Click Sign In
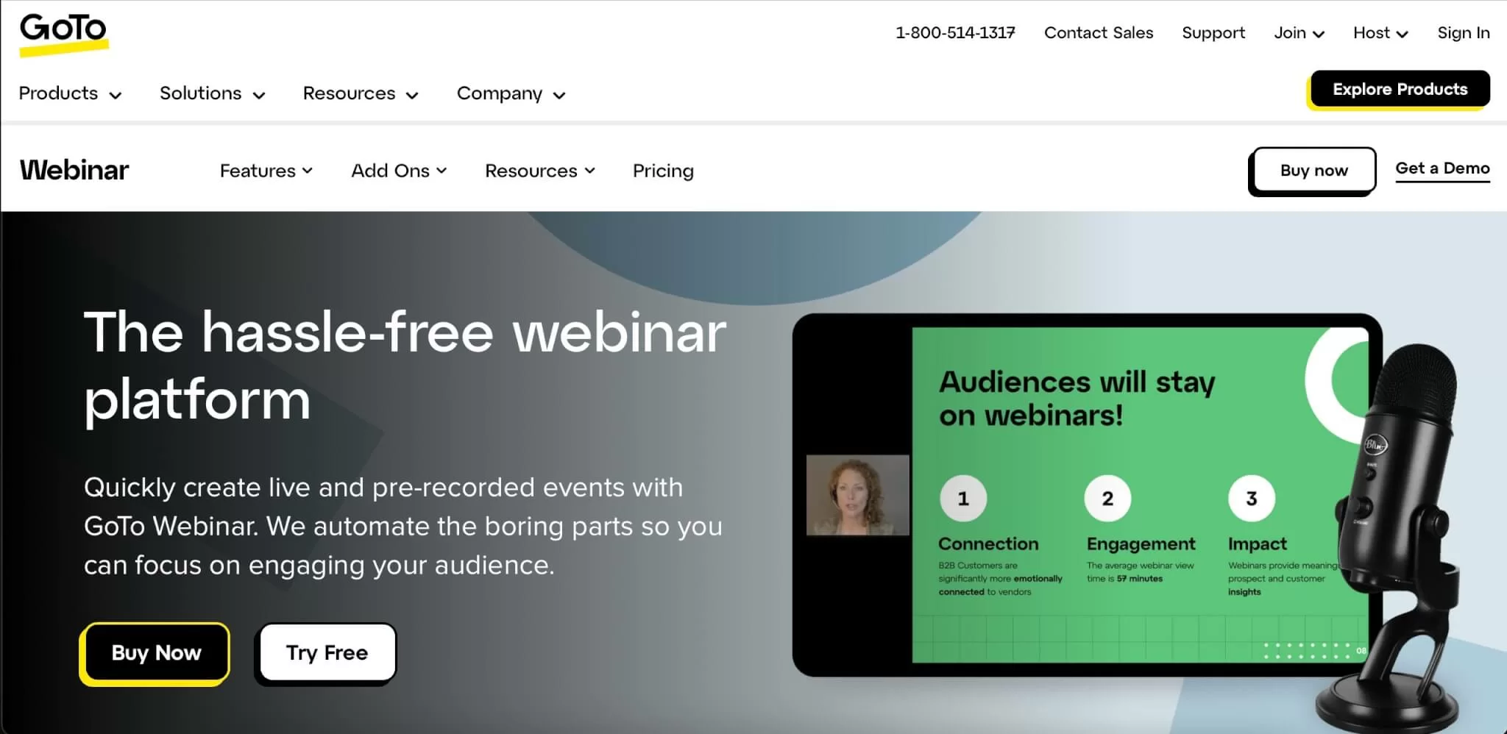Viewport: 1507px width, 734px height. tap(1464, 33)
